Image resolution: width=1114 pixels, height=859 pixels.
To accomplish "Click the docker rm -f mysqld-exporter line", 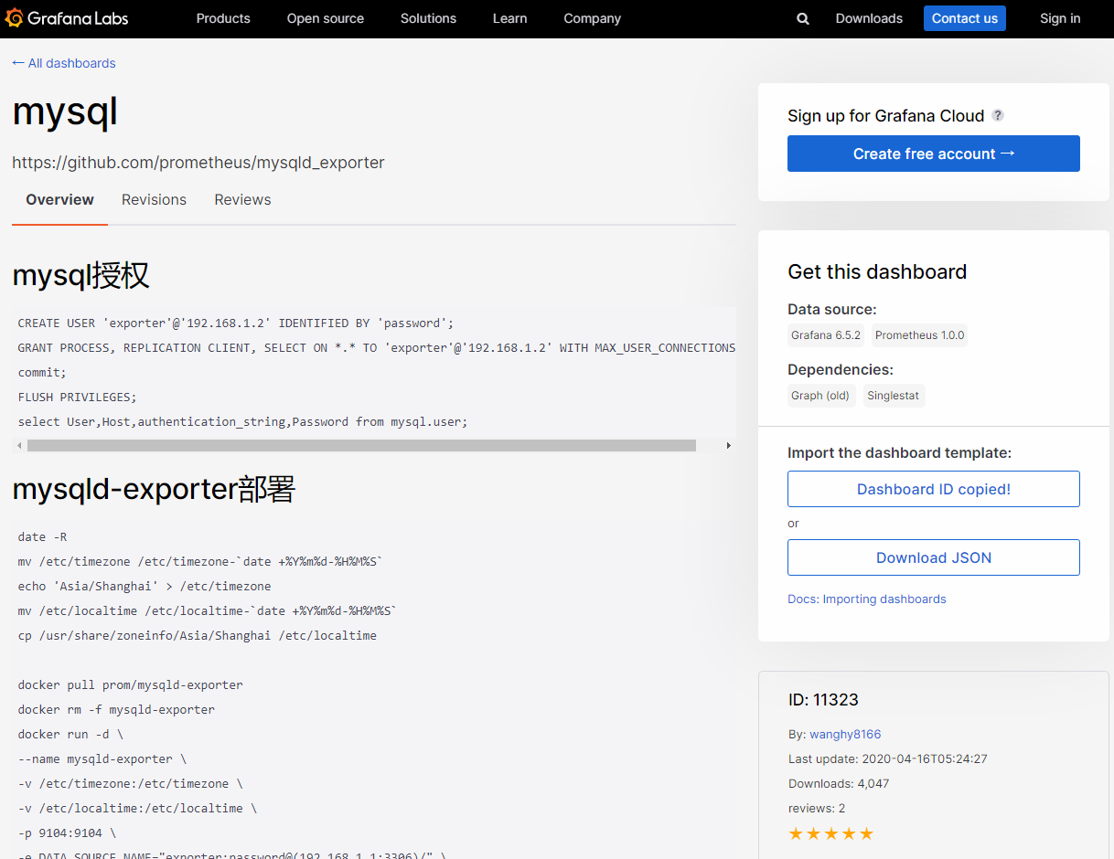I will pyautogui.click(x=116, y=709).
